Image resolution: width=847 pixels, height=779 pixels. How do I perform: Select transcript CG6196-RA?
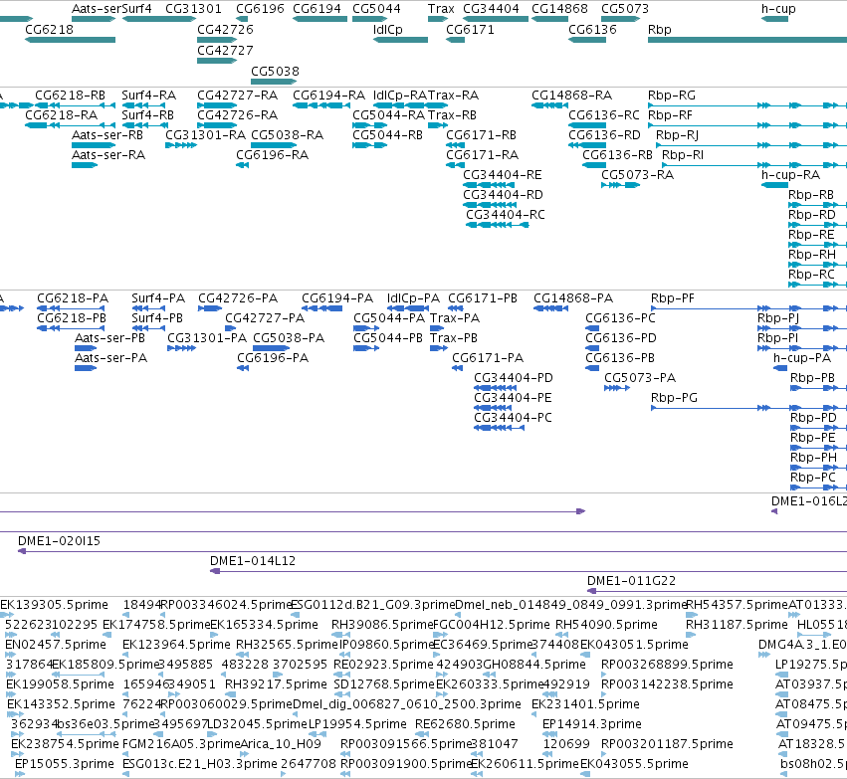point(242,165)
